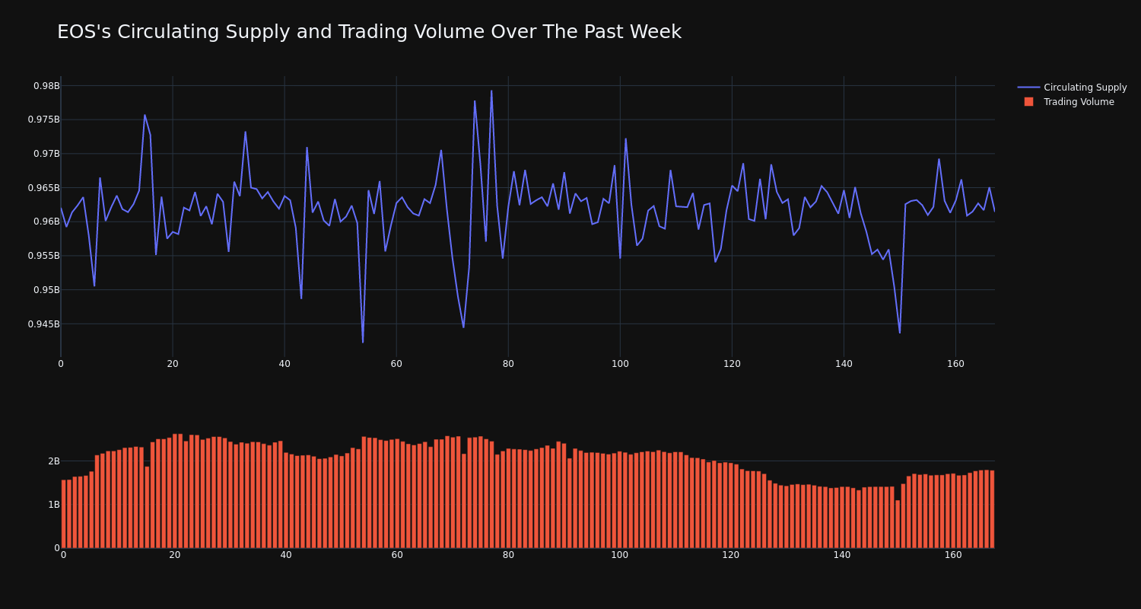Image resolution: width=1141 pixels, height=609 pixels.
Task: Click the 0.945B y-axis label
Action: point(43,324)
